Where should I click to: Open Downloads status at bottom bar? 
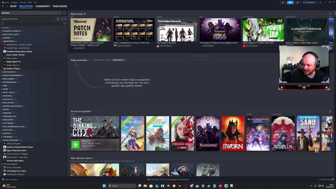click(x=168, y=180)
